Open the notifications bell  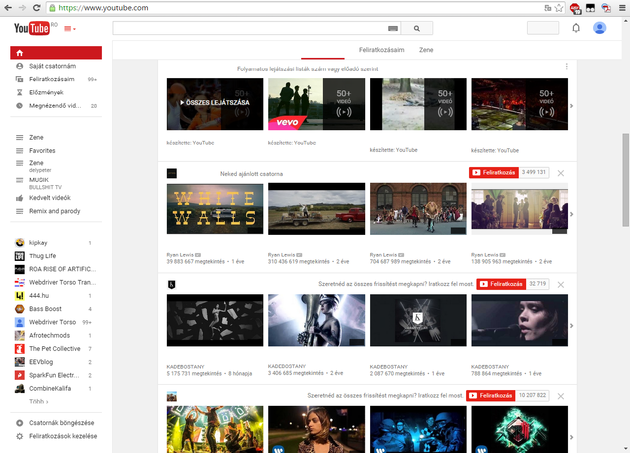tap(576, 28)
